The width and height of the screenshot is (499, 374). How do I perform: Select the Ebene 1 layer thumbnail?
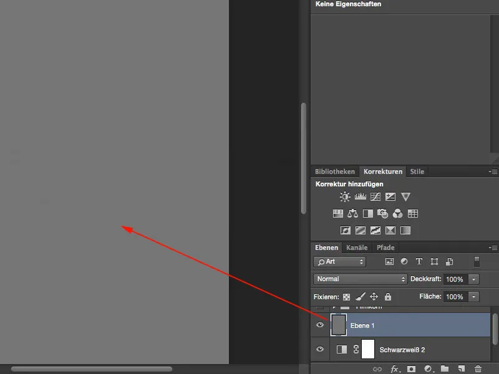[338, 325]
